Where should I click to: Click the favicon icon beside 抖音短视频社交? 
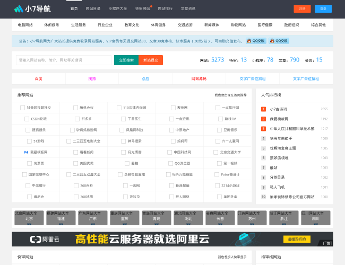click(x=22, y=108)
